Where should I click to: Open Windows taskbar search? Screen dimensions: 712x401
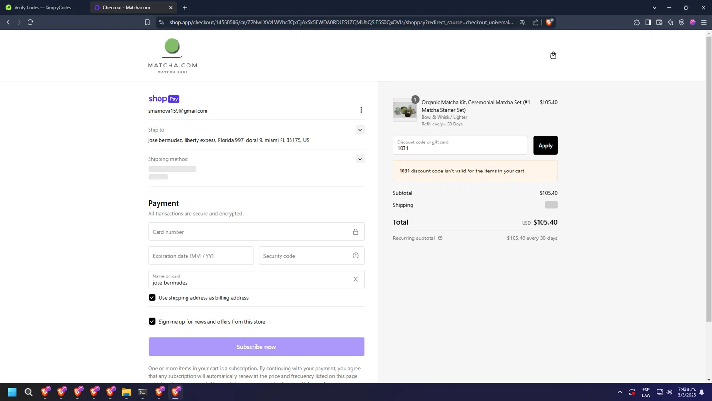pyautogui.click(x=28, y=392)
